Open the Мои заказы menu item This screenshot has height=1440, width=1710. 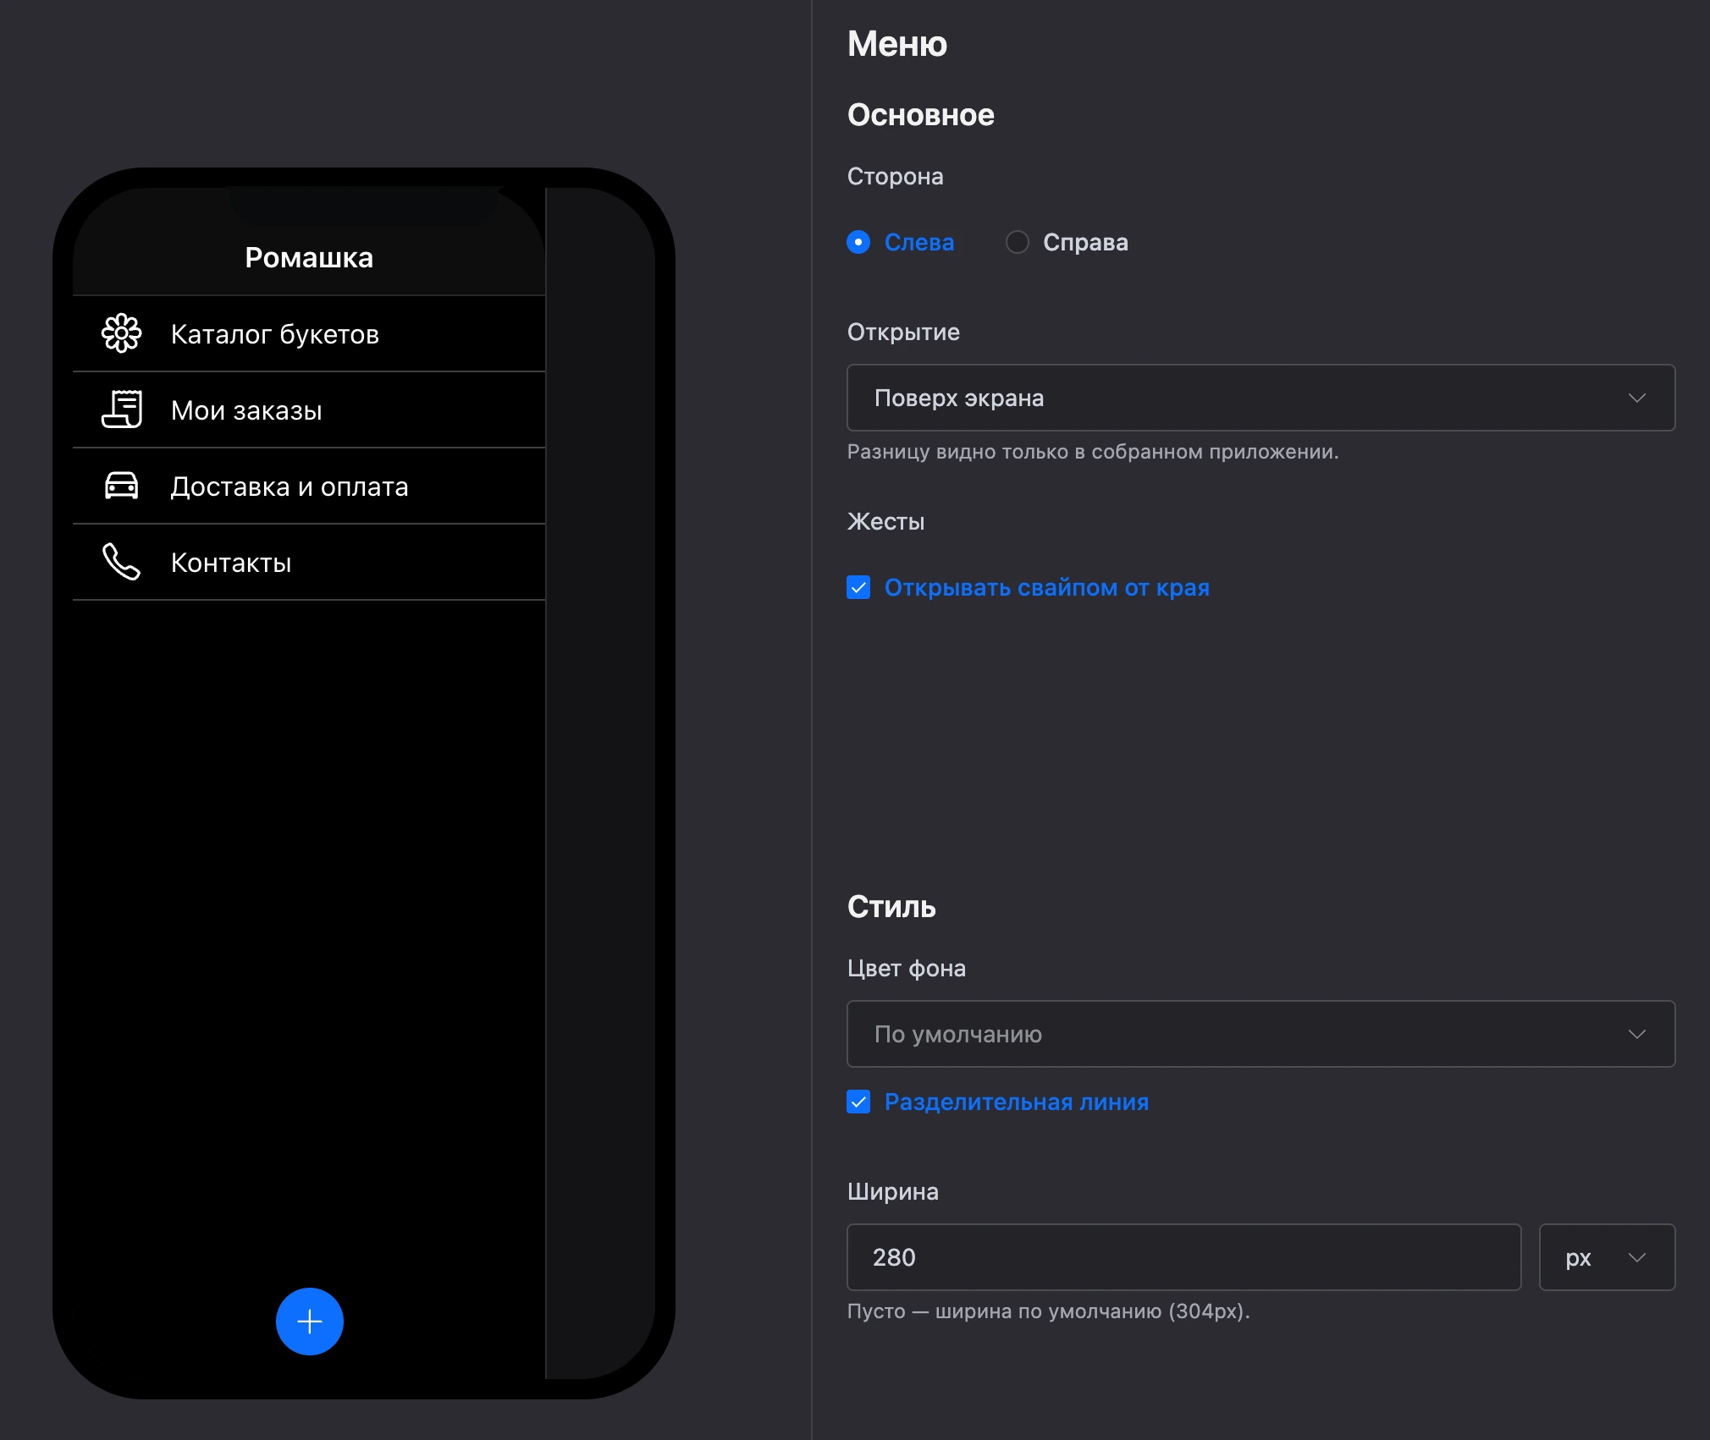tap(309, 409)
